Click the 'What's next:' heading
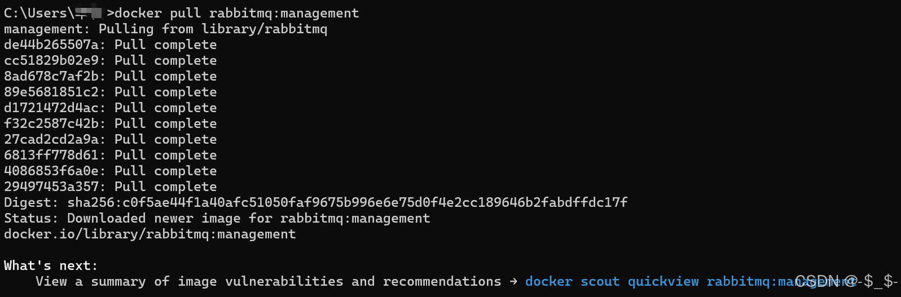 (x=51, y=265)
